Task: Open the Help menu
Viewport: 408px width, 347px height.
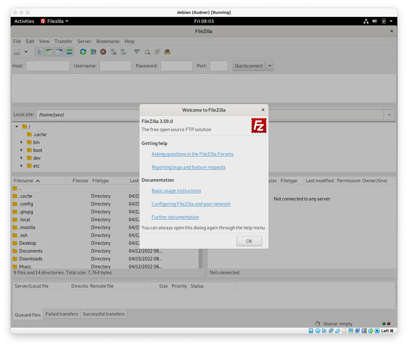Action: [x=129, y=41]
